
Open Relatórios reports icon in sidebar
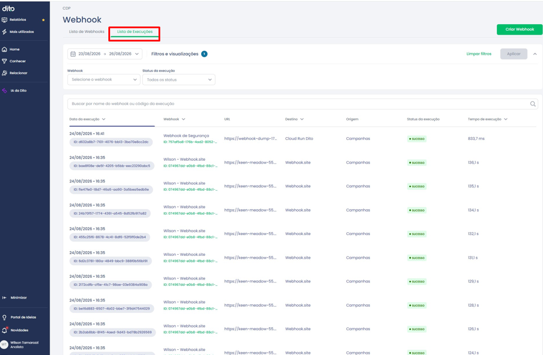(5, 20)
